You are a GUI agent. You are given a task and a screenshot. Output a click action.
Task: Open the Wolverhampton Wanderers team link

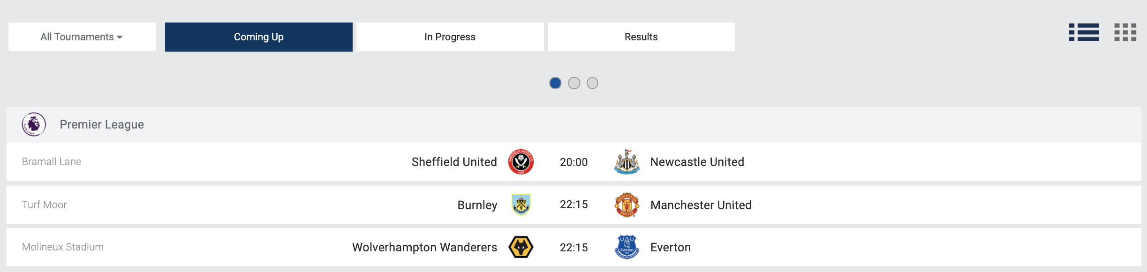[x=424, y=247]
